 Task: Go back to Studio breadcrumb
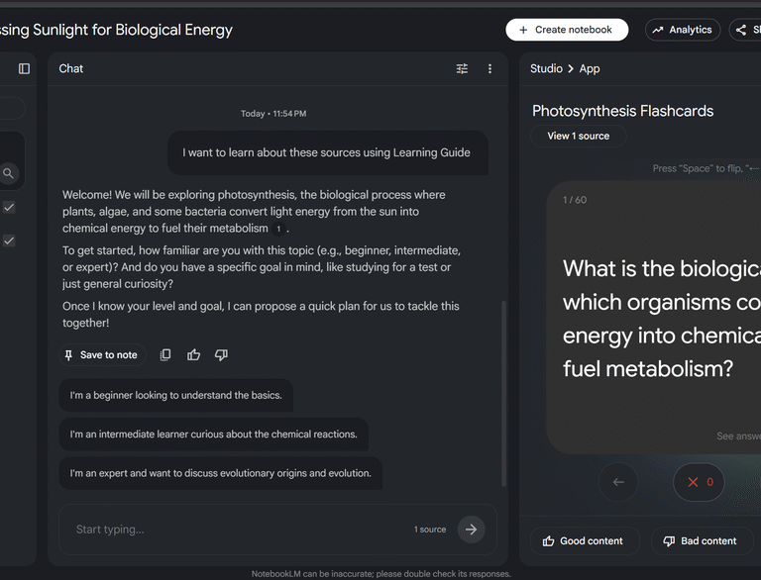(x=546, y=69)
